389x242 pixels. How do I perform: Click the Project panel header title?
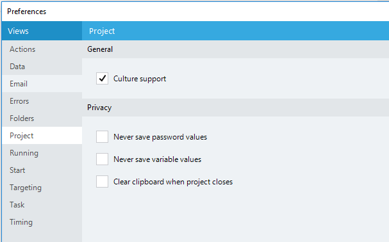coord(102,31)
